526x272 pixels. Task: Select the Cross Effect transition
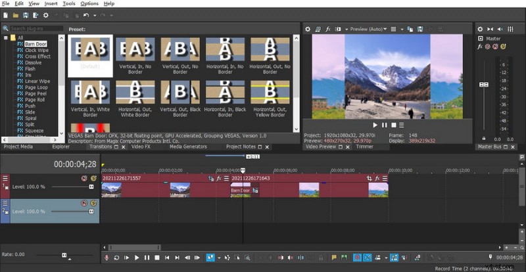[38, 57]
